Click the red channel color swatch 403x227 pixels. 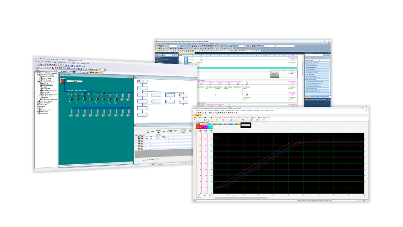coord(199,124)
